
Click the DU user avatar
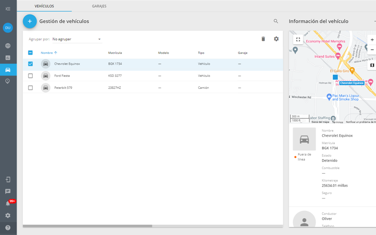point(8,28)
